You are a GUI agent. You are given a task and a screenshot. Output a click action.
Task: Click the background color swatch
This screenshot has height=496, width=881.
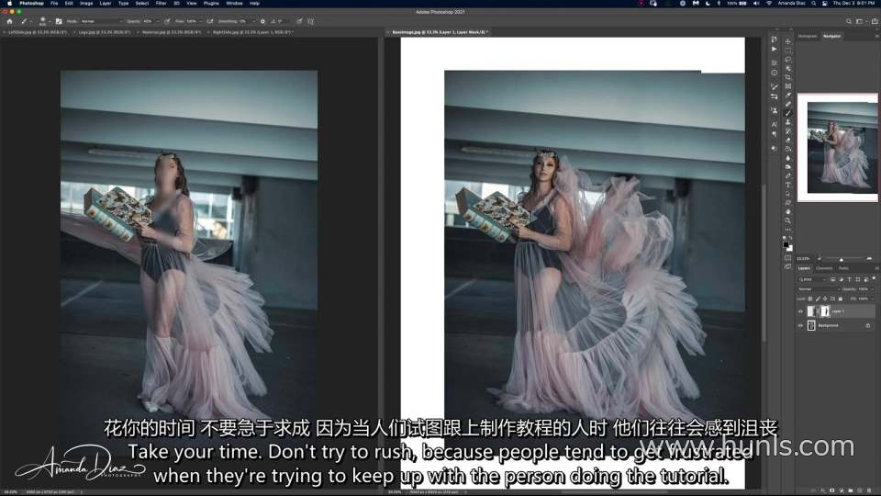(790, 249)
